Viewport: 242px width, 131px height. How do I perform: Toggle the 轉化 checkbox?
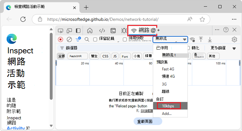pyautogui.click(x=188, y=48)
